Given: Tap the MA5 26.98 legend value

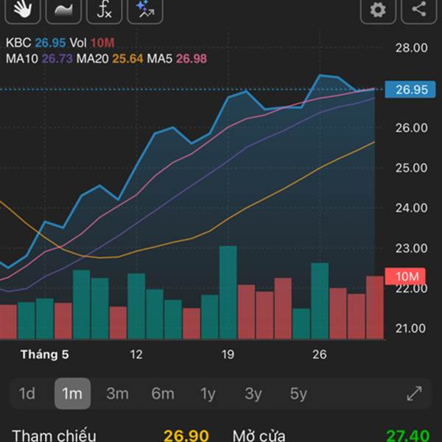Looking at the screenshot, I should (x=192, y=59).
